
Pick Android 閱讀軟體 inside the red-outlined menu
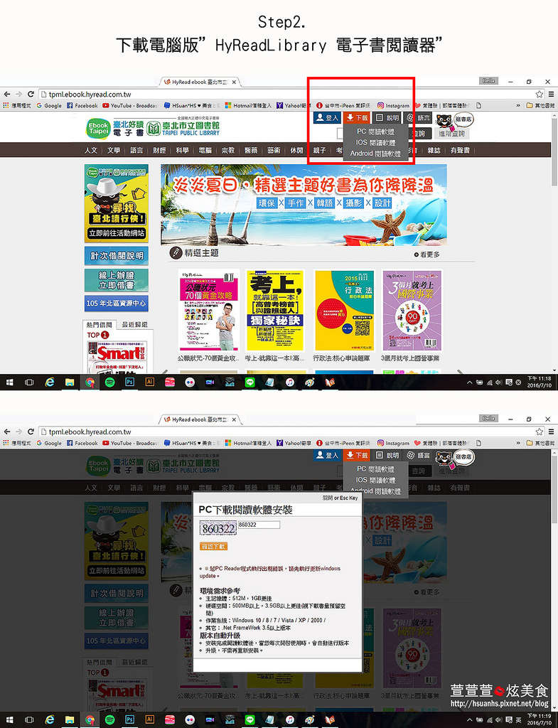[x=375, y=153]
